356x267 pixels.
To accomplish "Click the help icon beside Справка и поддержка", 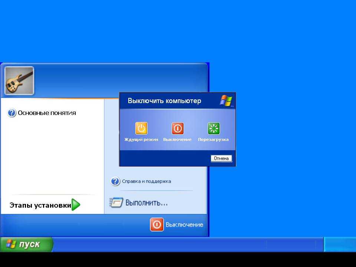I will tap(115, 181).
